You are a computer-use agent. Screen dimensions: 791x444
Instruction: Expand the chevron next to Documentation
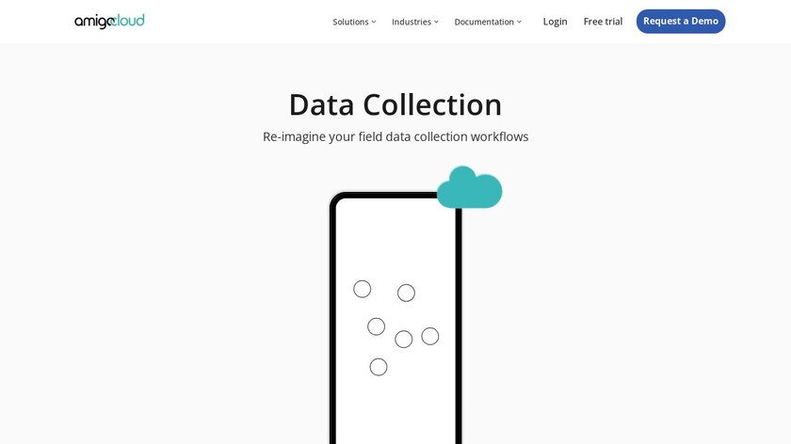coord(519,22)
